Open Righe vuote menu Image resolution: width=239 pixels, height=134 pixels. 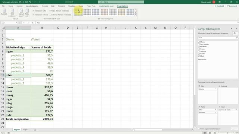click(x=27, y=12)
